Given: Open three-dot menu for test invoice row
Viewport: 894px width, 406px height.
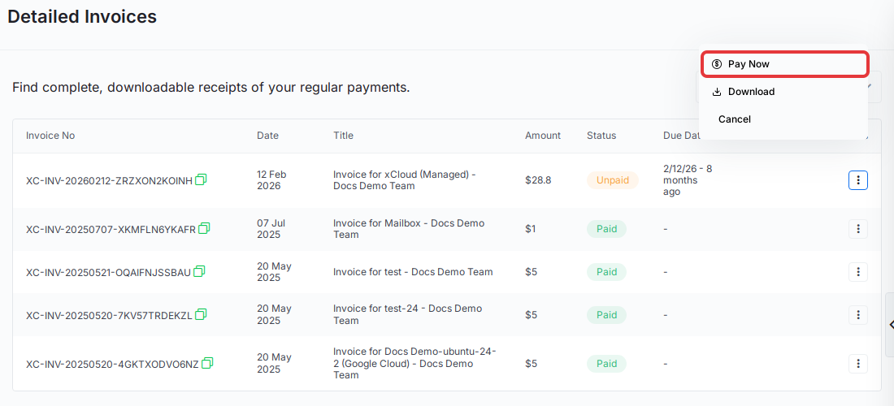Looking at the screenshot, I should pos(858,272).
